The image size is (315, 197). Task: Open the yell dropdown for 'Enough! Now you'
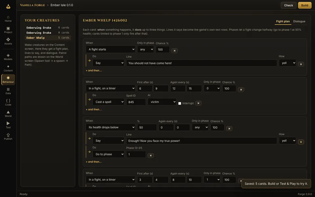click(x=287, y=141)
